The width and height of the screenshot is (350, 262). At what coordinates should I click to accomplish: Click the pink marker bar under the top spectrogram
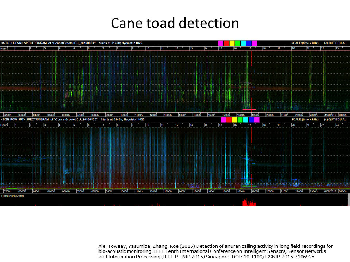249,110
